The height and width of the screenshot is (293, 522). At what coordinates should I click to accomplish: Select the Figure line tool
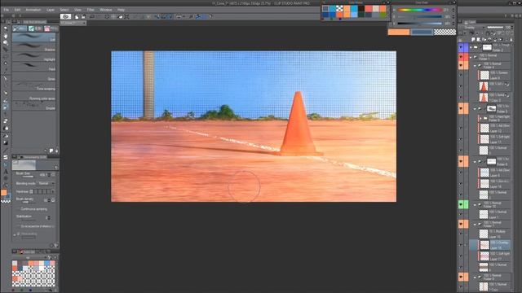pos(6,150)
